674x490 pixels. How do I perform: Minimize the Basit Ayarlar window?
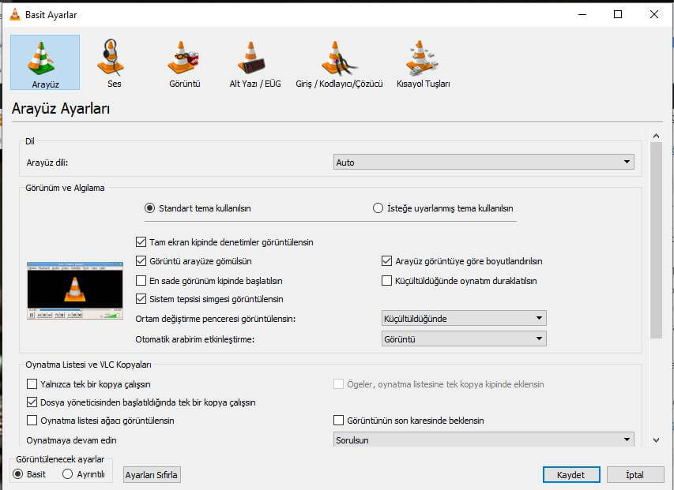tap(582, 14)
